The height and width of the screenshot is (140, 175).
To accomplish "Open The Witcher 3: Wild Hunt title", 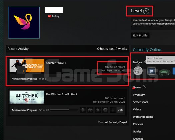I will [x=61, y=94].
